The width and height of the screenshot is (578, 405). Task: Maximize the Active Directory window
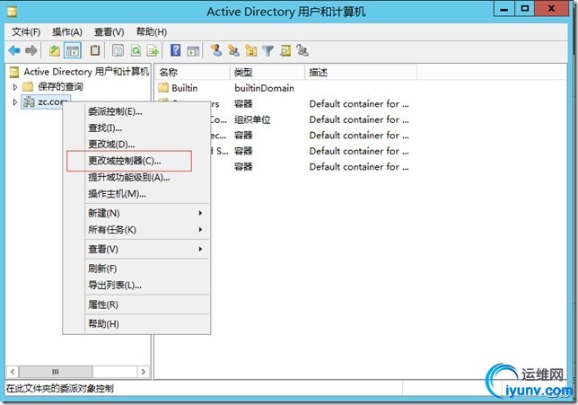[525, 9]
